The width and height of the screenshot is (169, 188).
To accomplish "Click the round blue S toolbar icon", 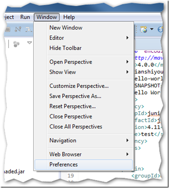I will coord(160,29).
